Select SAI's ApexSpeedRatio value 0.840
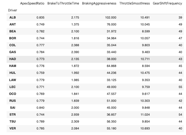Screen dimensions: 186x135 pos(40,108)
